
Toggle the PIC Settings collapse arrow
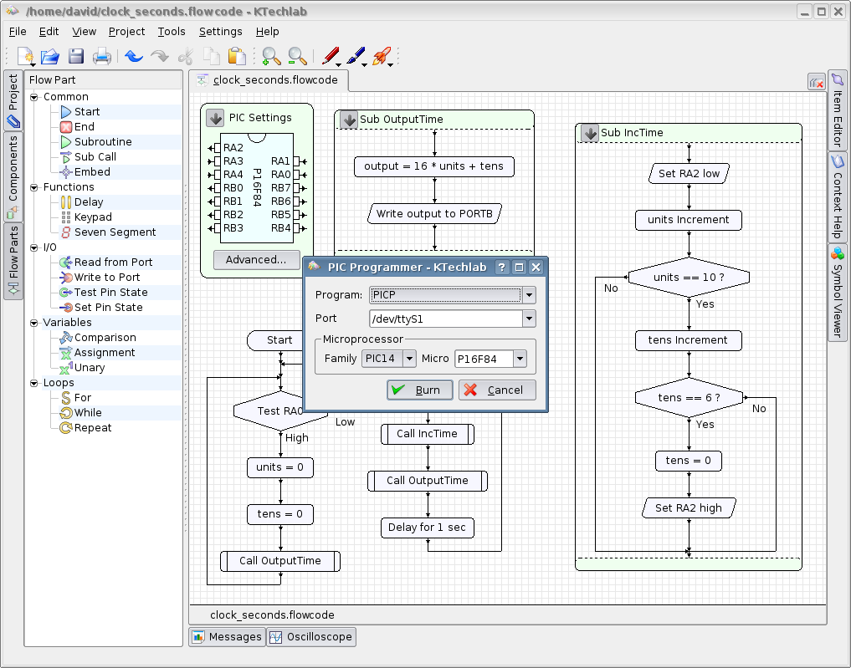(x=216, y=118)
